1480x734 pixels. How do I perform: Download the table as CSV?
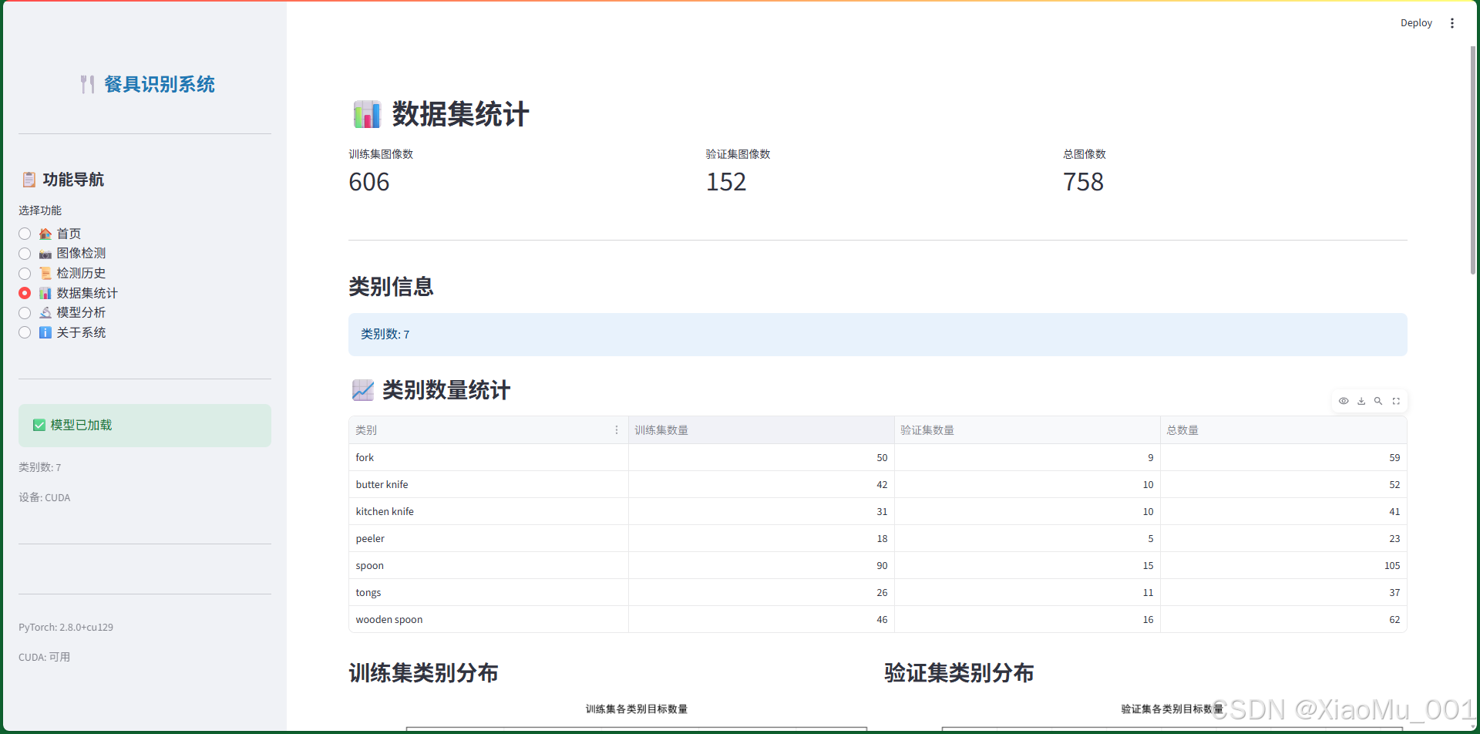click(1361, 401)
